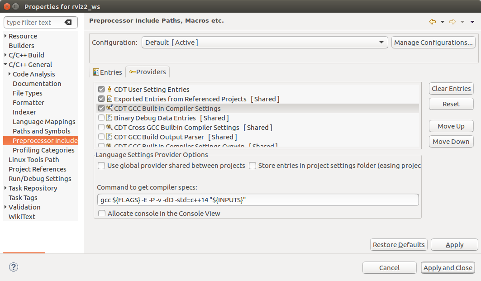The height and width of the screenshot is (281, 481).
Task: Click the help question mark icon
Action: [13, 267]
